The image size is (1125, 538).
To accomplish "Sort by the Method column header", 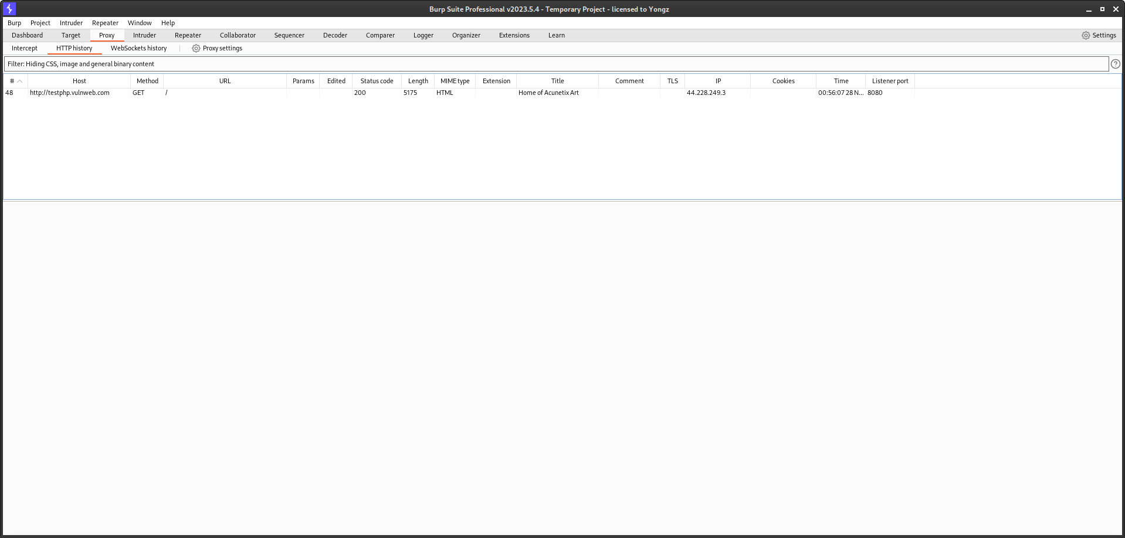I will (147, 81).
